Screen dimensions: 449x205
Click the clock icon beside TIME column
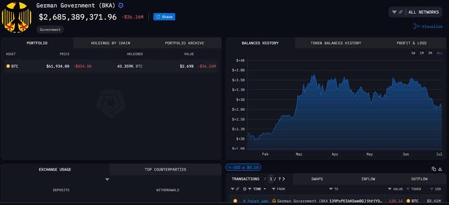coord(245,189)
